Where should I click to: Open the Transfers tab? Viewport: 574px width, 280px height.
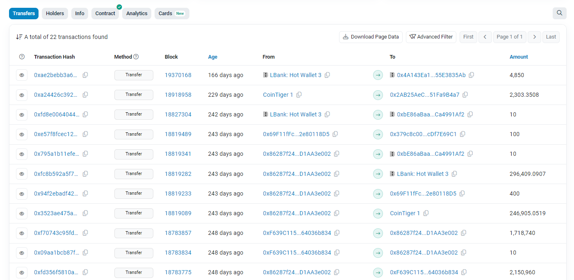pos(24,14)
